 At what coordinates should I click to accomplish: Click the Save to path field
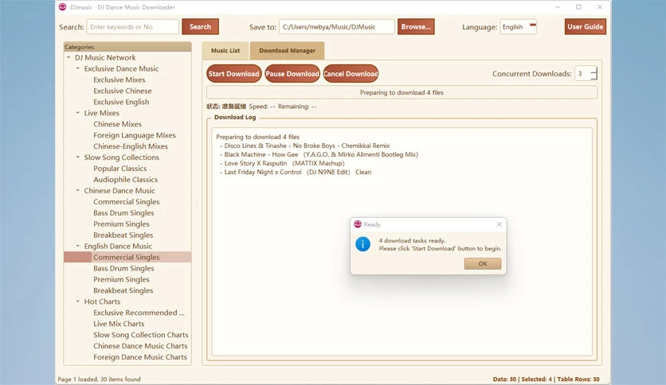(337, 27)
